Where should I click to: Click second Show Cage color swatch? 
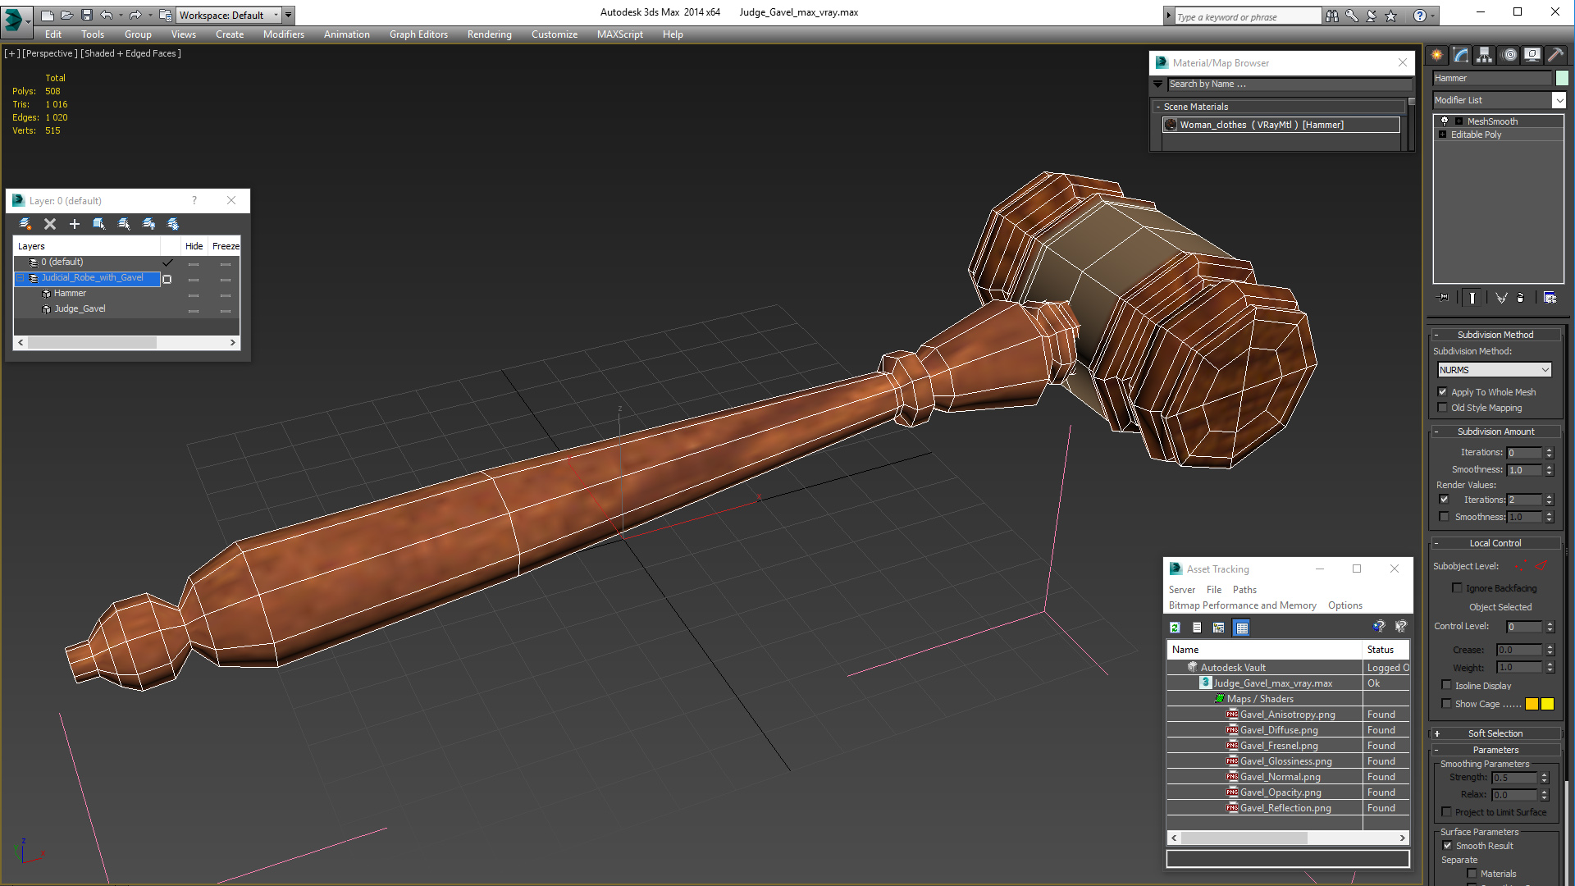1547,704
